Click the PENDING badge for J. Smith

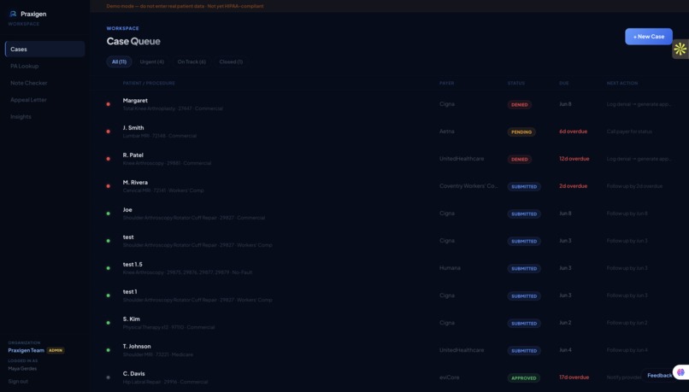[x=521, y=132]
